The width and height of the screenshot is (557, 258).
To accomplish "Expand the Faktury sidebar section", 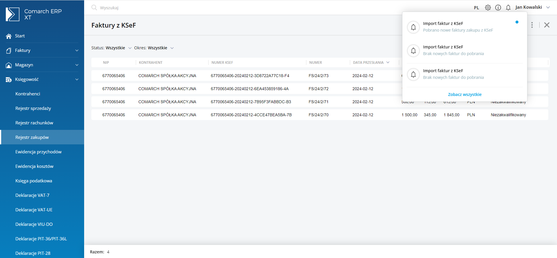I will pos(77,50).
